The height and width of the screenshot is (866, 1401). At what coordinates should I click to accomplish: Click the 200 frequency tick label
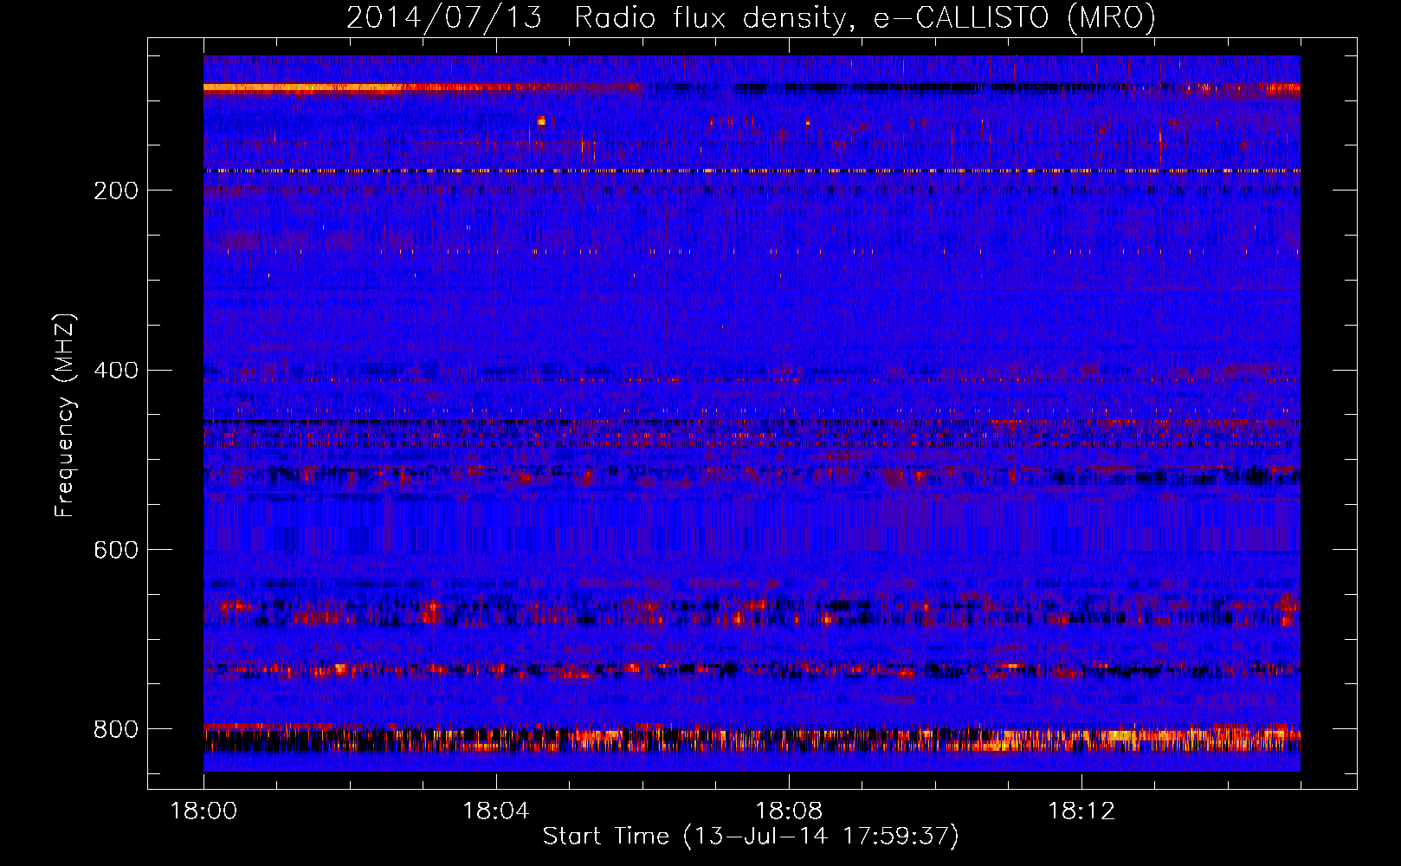click(x=116, y=191)
